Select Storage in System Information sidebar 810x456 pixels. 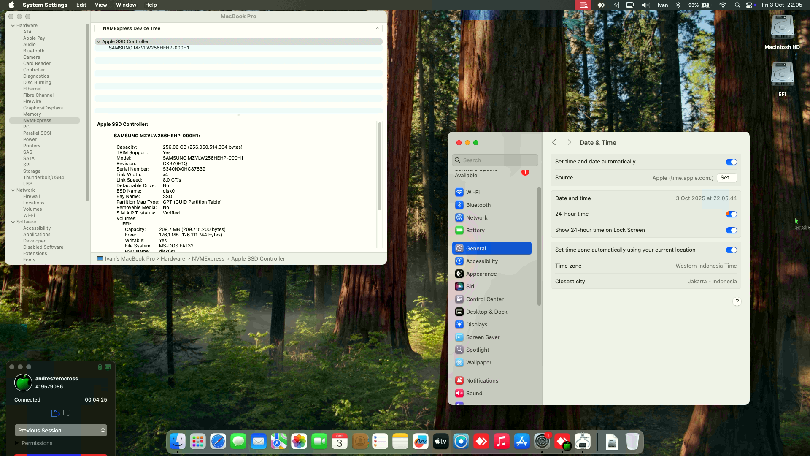(32, 171)
